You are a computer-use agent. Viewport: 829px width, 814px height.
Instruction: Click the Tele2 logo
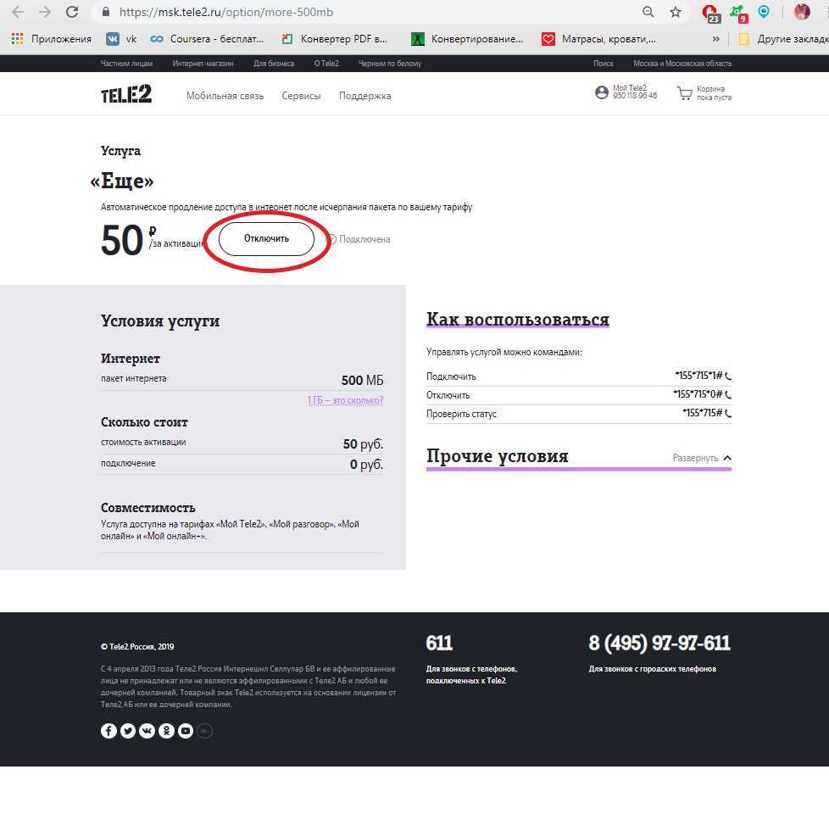pos(126,95)
